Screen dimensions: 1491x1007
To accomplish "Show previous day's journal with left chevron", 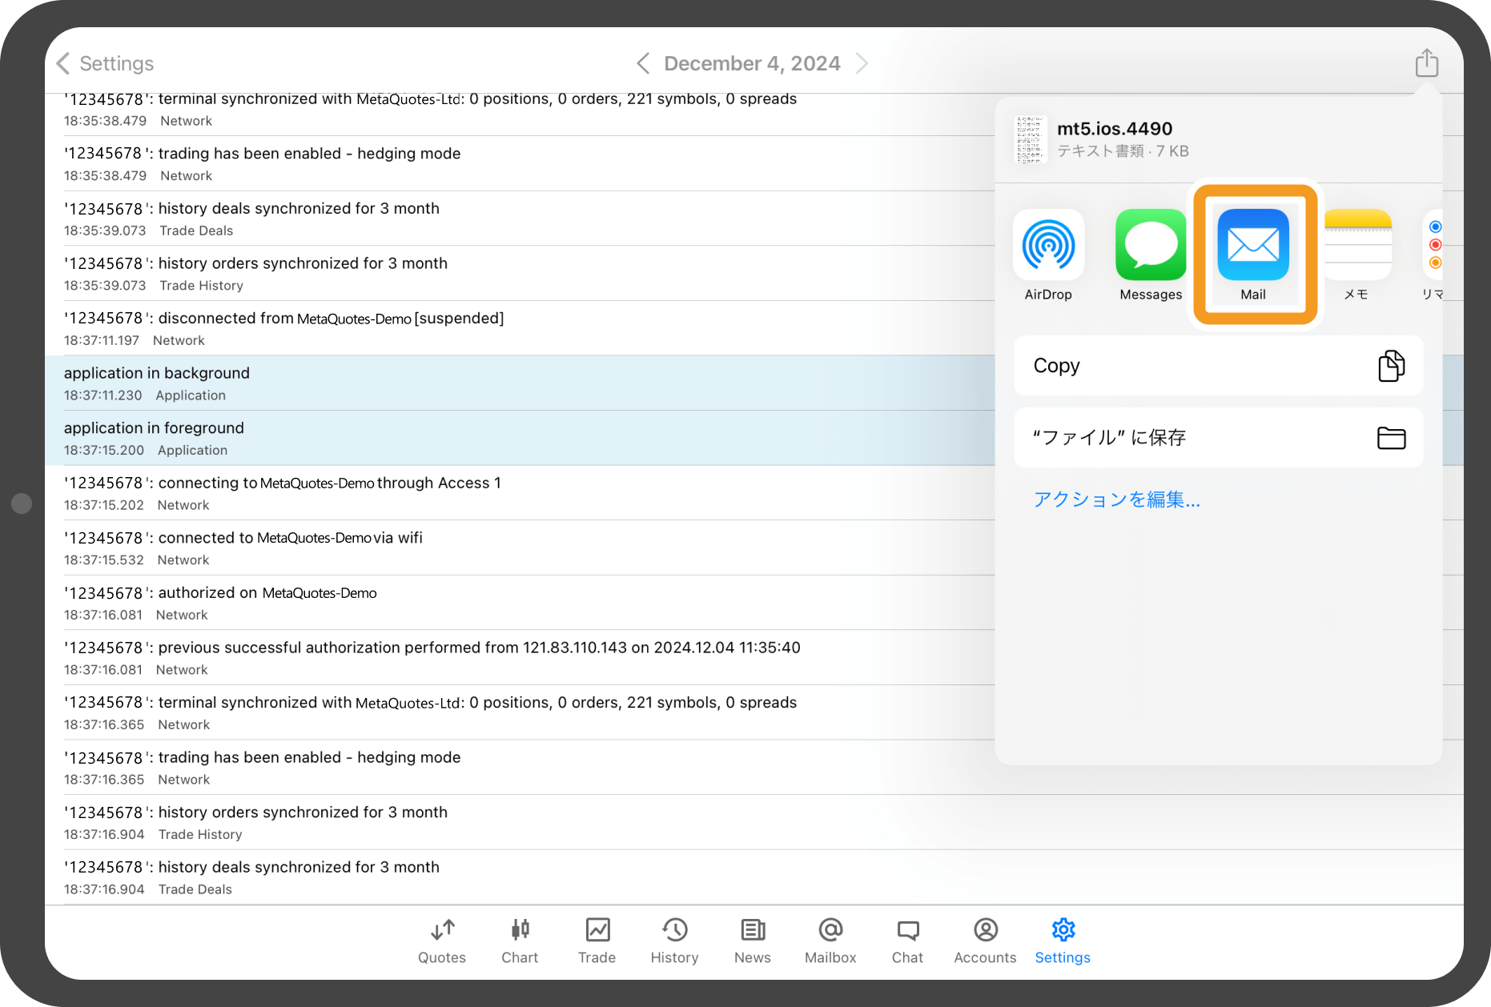I will (642, 63).
